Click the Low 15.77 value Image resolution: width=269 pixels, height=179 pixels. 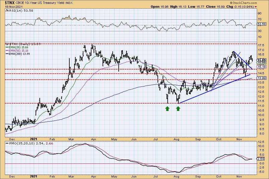click(196, 7)
